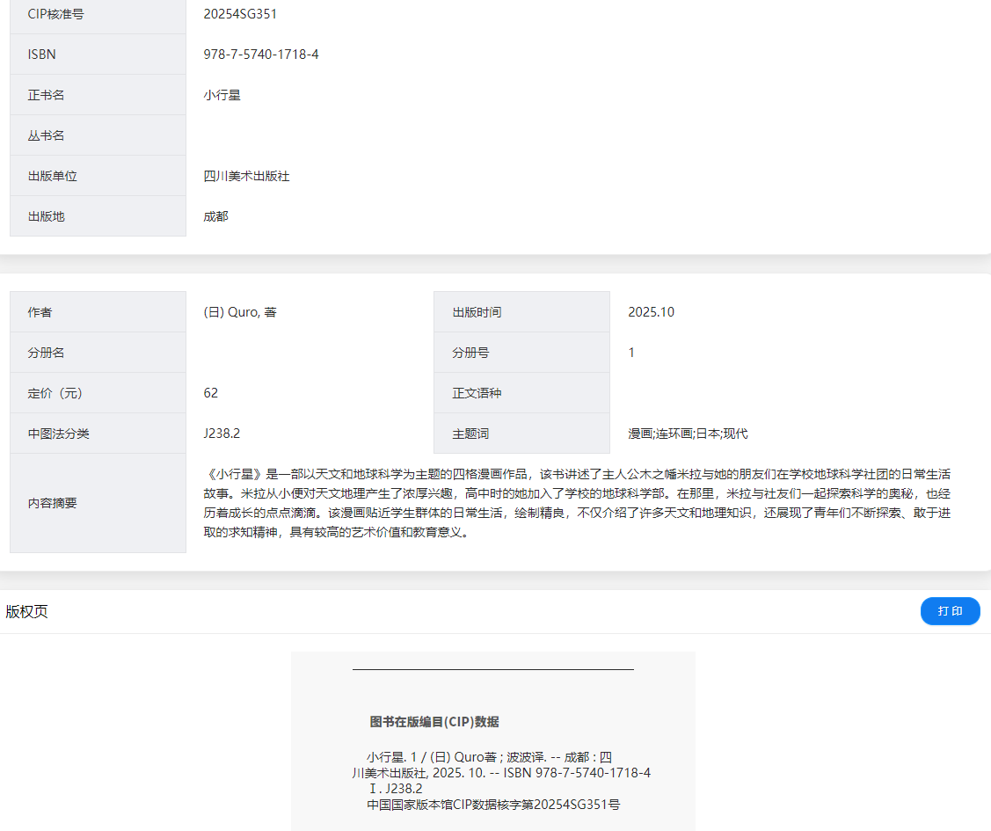991x831 pixels.
Task: Click the author value (日) Quro, 著
Action: pos(240,312)
